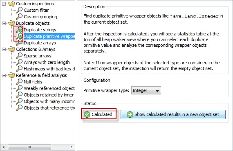This screenshot has height=151, width=233.
Task: Select Duplicate primitive wrapper inspection
Action: [49, 36]
